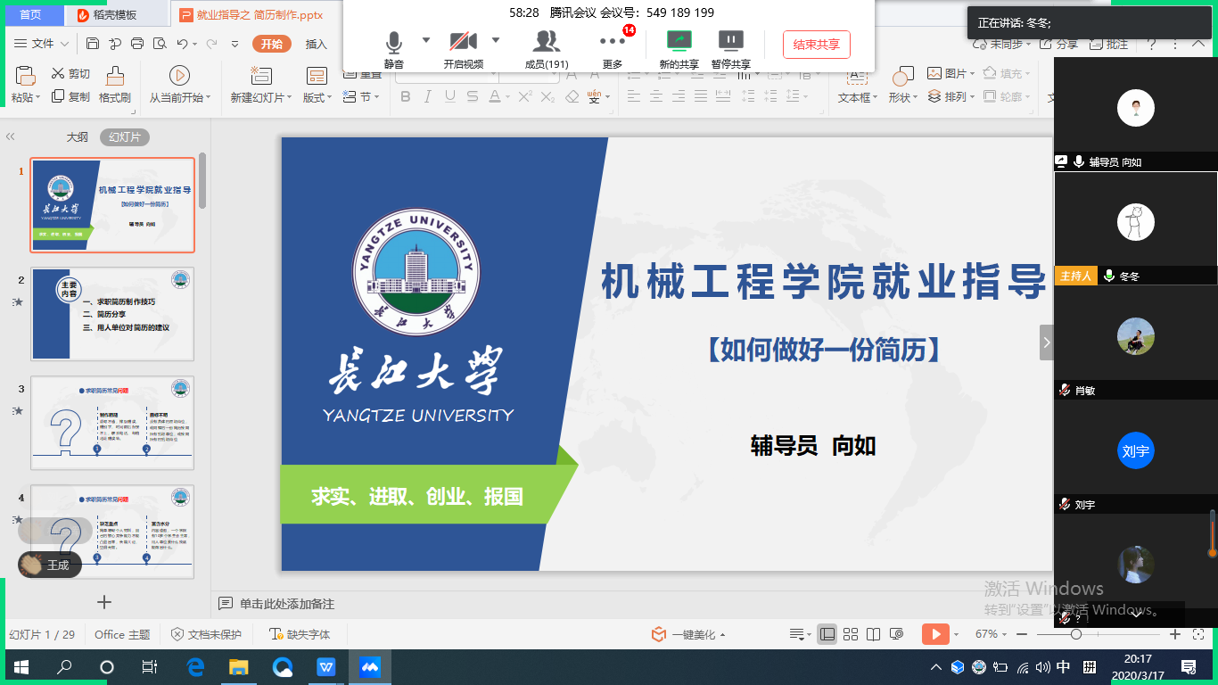This screenshot has width=1218, height=685.
Task: Open the 成员(191) members list
Action: [x=546, y=42]
